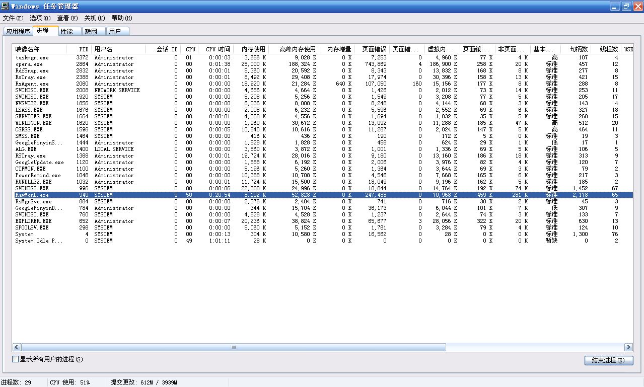This screenshot has height=387, width=644.
Task: Toggle 显示所有用户的进程 checkbox
Action: point(15,359)
